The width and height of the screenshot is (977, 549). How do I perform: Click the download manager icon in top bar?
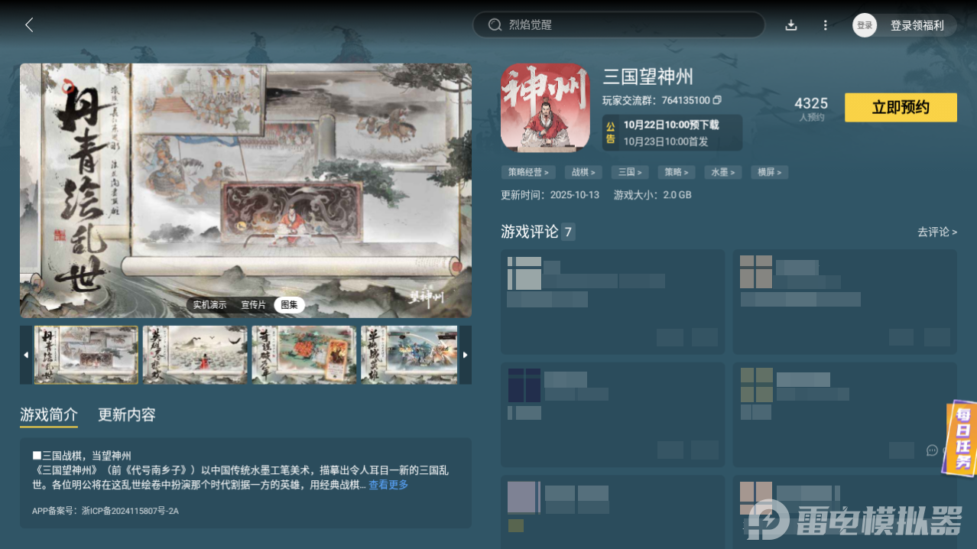[791, 24]
